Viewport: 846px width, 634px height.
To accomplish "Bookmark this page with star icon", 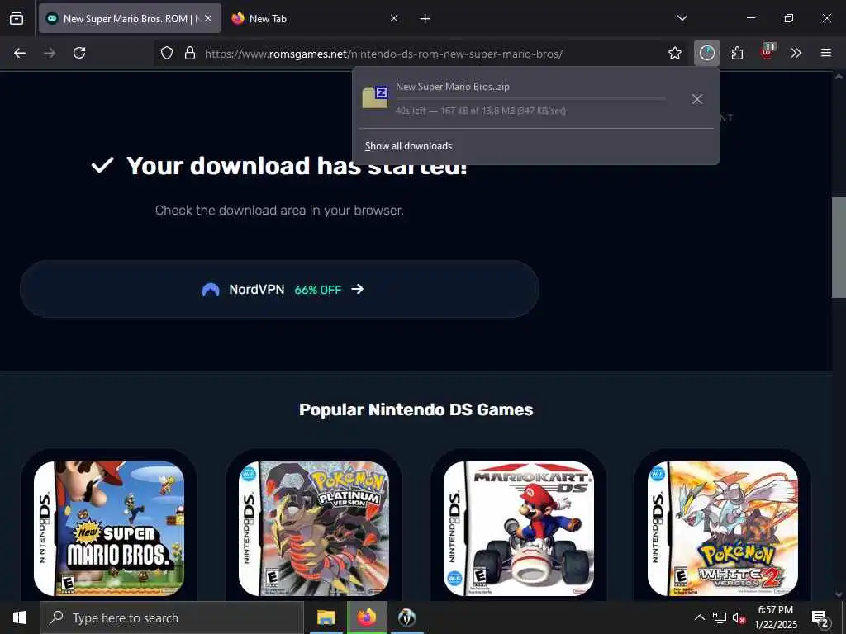I will tap(674, 53).
